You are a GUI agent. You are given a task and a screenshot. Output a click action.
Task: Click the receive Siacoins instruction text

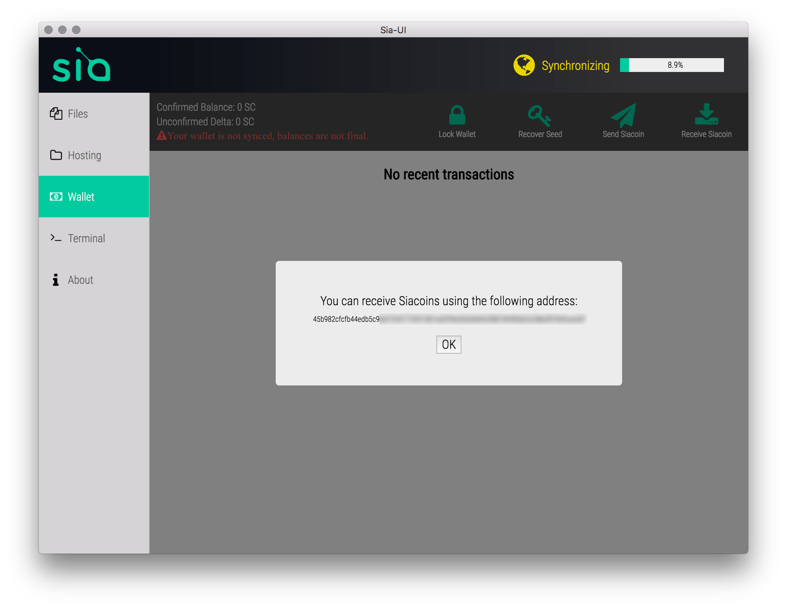tap(449, 301)
